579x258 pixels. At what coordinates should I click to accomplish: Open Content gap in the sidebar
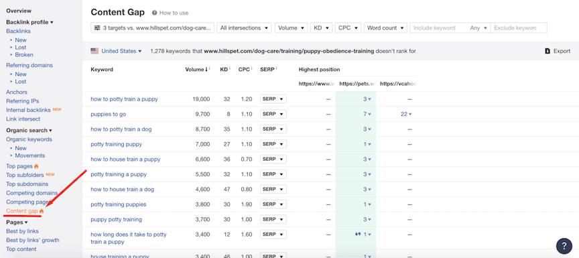tap(22, 210)
